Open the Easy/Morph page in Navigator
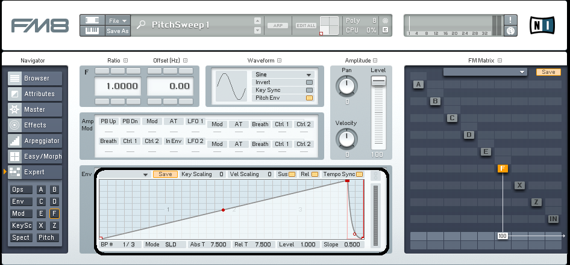The image size is (570, 265). point(35,156)
